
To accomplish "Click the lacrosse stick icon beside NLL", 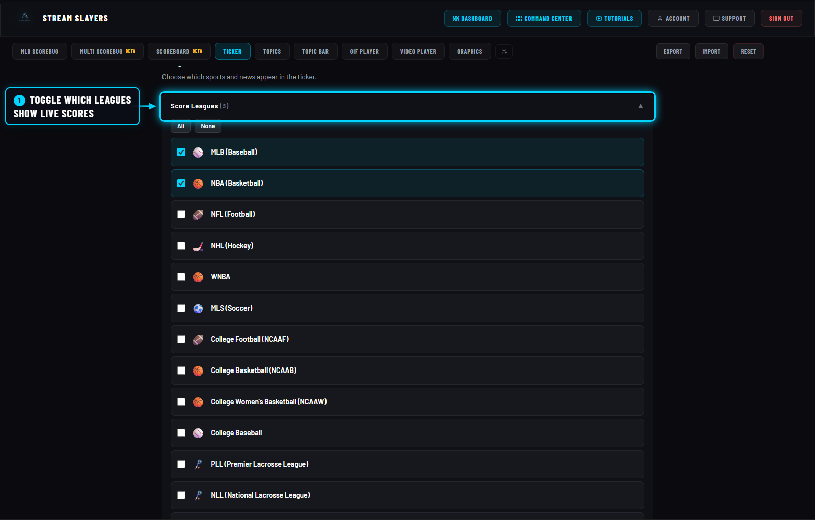I will pyautogui.click(x=198, y=495).
